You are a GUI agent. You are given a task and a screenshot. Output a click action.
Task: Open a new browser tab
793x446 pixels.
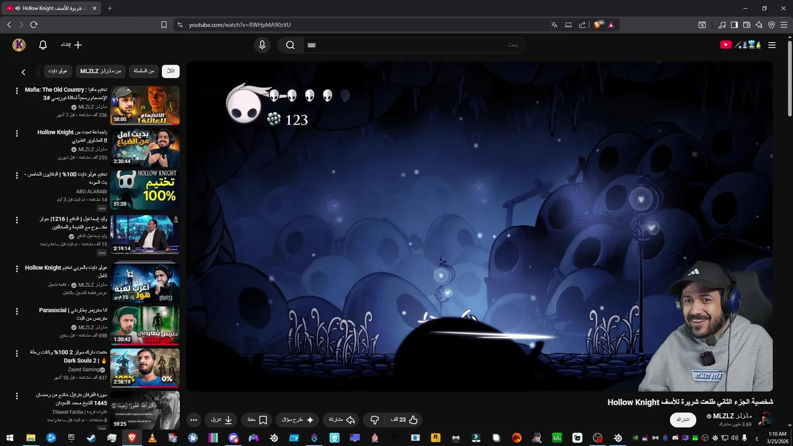pos(110,8)
